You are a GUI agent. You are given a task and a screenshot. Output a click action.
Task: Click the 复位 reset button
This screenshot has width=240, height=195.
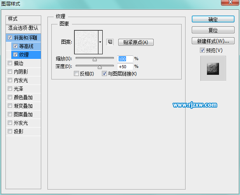pyautogui.click(x=213, y=30)
